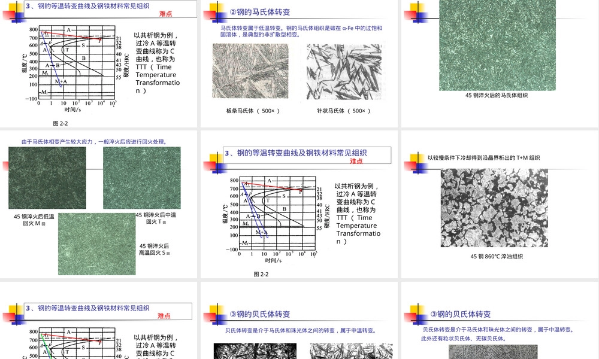Select the caption 针状马氏体（500×）
The image size is (599, 359).
344,111
